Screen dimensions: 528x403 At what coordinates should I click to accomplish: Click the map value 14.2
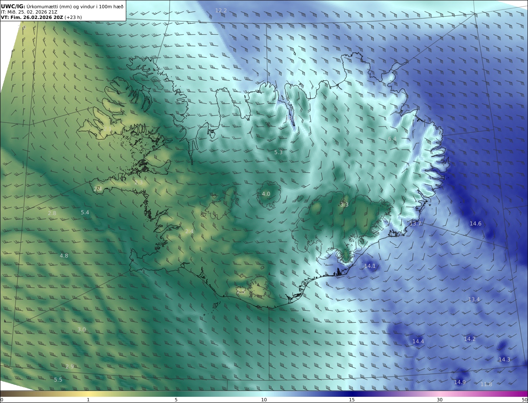pyautogui.click(x=470, y=339)
